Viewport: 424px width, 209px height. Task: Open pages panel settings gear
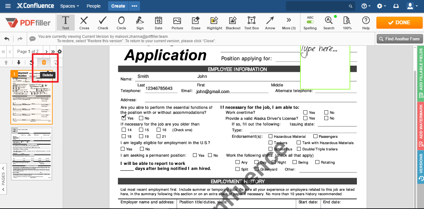pos(60,51)
